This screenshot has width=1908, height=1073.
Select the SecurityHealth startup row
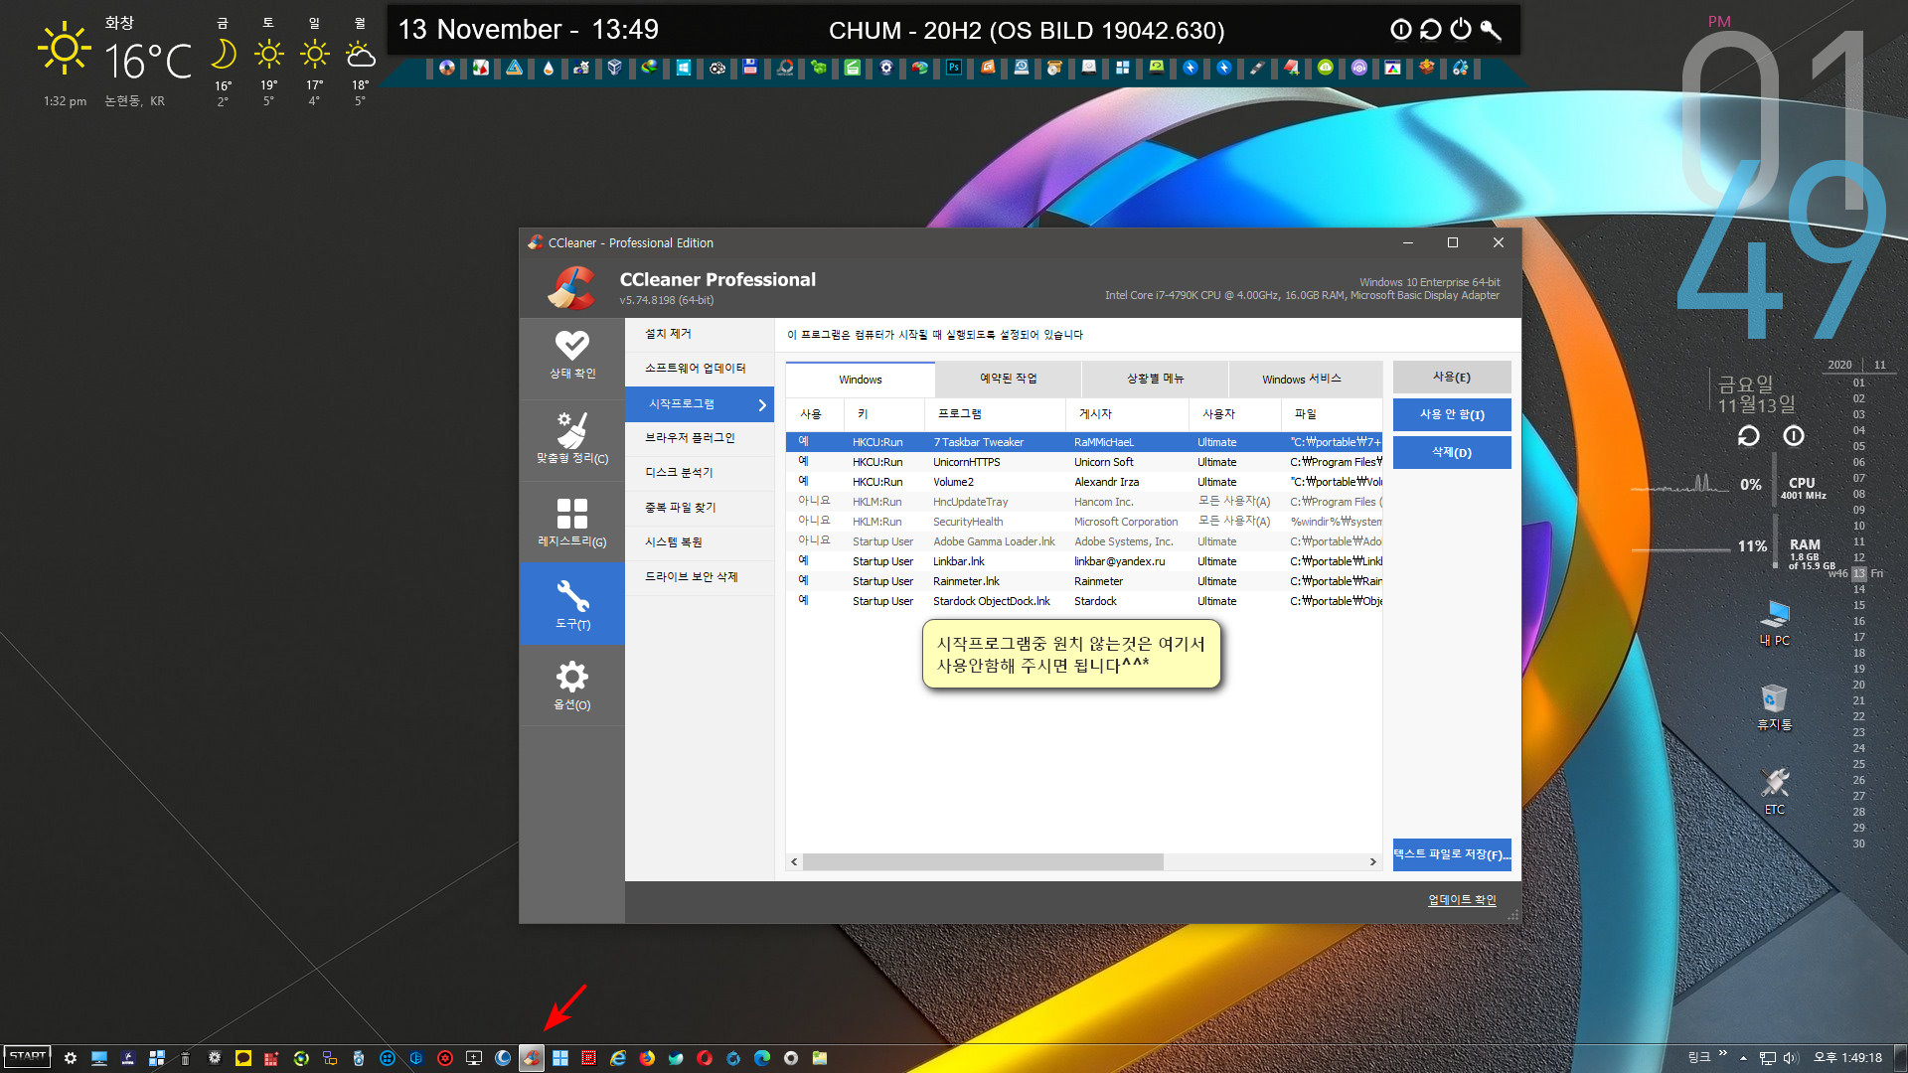(x=1084, y=522)
